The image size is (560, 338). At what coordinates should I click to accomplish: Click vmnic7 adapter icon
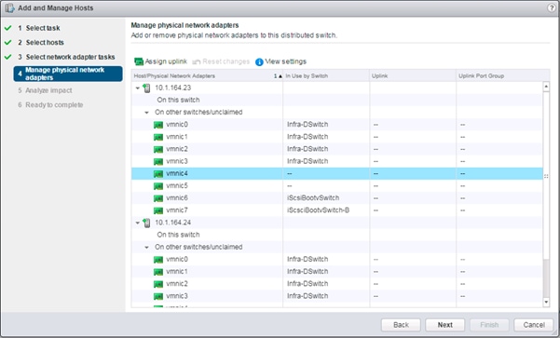tap(158, 210)
